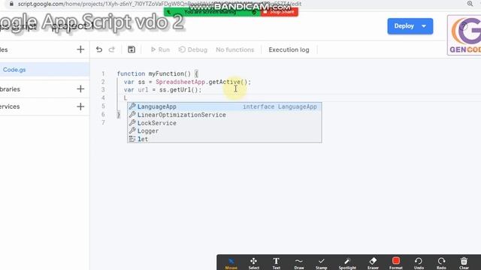
Task: Click the lock icon in address bar
Action: point(12,4)
